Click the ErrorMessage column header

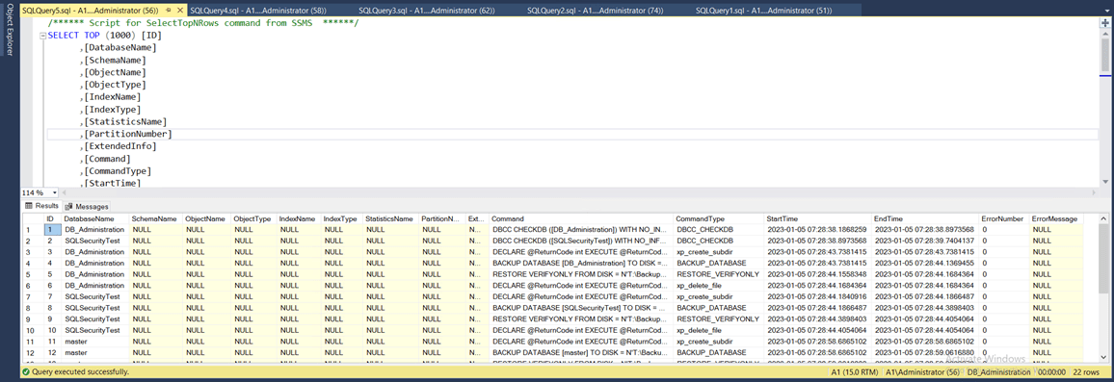[1056, 218]
